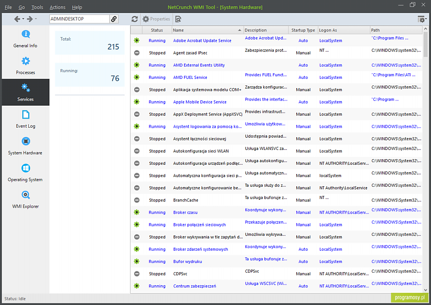This screenshot has height=305, width=431.
Task: Click the localSystem logon cell of Automatyczna konfiguracja
Action: [x=330, y=176]
